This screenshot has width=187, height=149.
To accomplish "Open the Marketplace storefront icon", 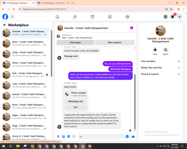I will click(110, 17).
